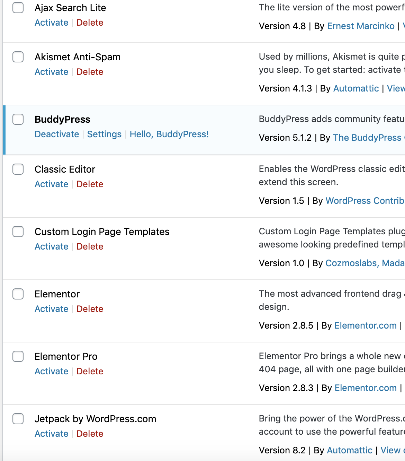The height and width of the screenshot is (461, 405).
Task: Click the Custom Login Page Templates title
Action: pyautogui.click(x=102, y=232)
